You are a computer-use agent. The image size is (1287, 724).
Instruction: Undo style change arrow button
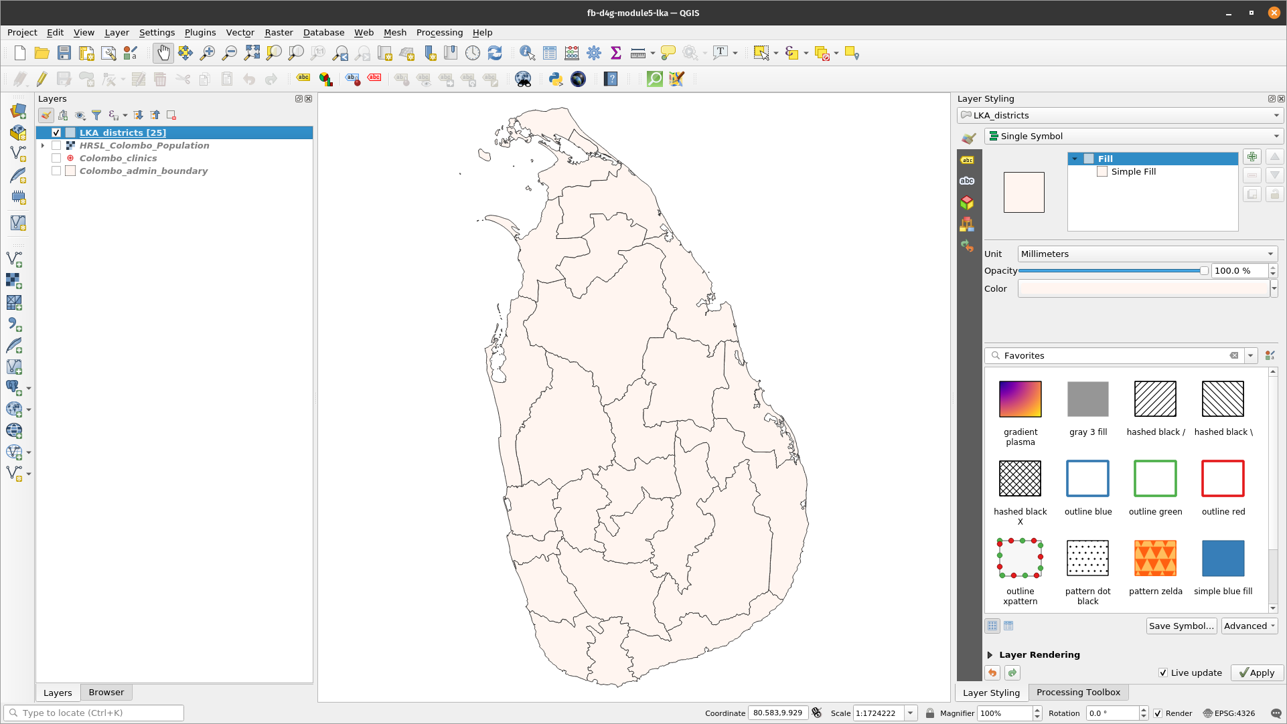point(992,673)
